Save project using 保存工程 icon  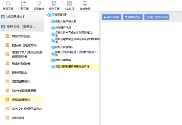(54, 4)
